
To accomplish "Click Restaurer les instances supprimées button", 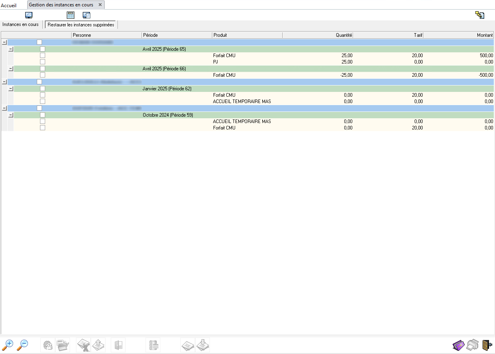I will (x=81, y=25).
